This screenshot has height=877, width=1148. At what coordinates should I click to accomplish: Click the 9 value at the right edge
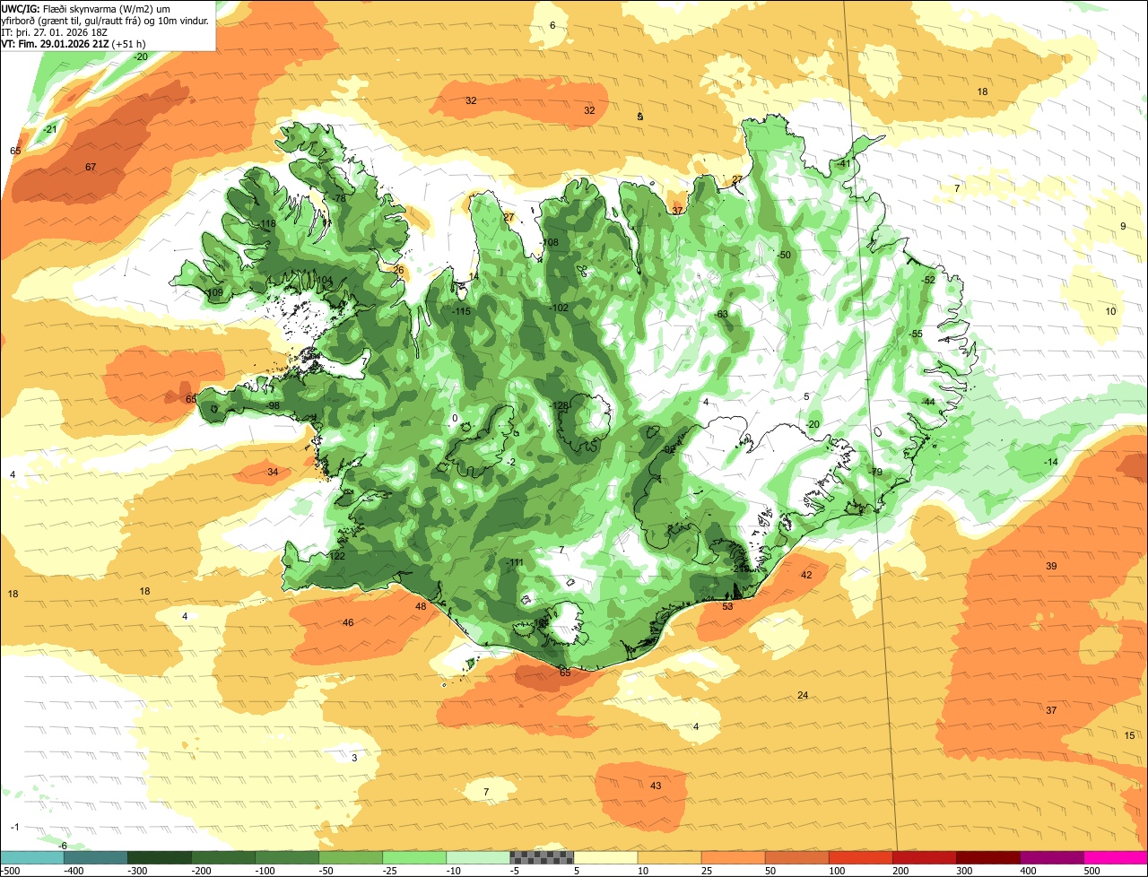tap(1123, 227)
